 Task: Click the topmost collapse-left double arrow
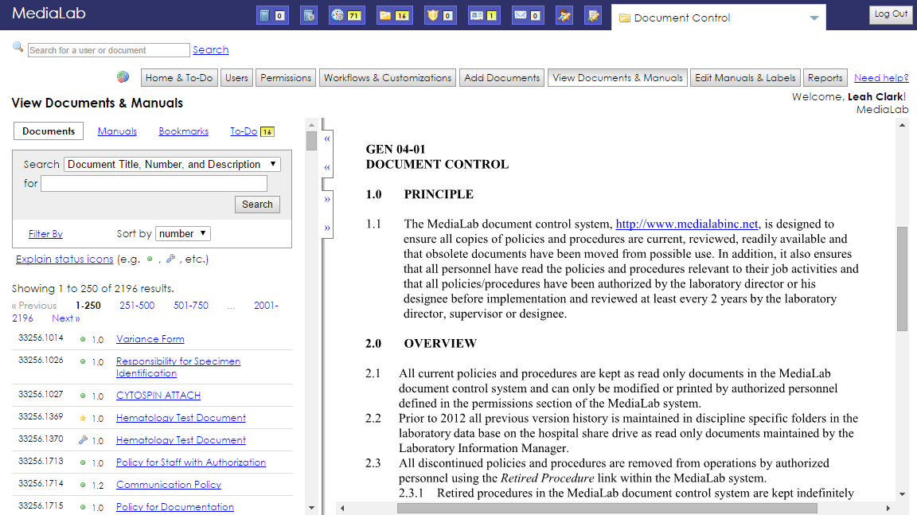point(327,139)
